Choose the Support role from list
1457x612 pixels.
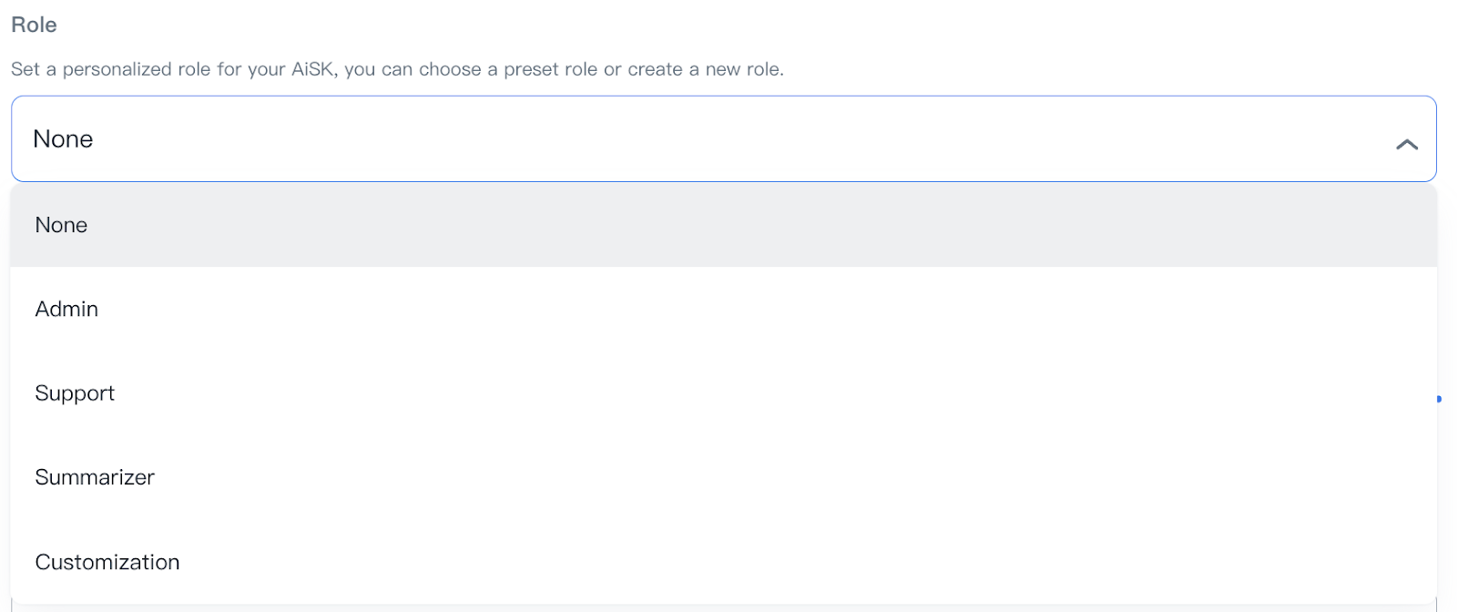(x=75, y=393)
